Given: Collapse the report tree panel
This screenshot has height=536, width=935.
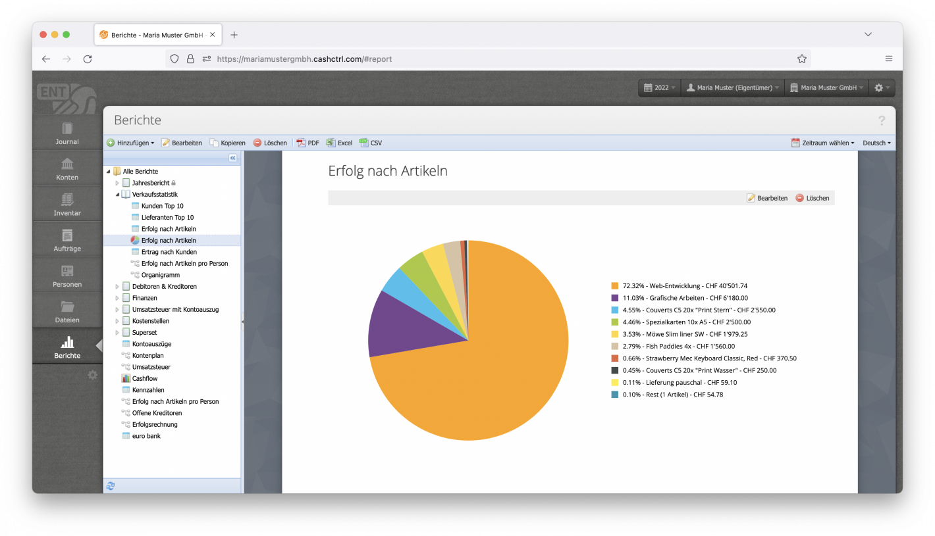Looking at the screenshot, I should [232, 158].
